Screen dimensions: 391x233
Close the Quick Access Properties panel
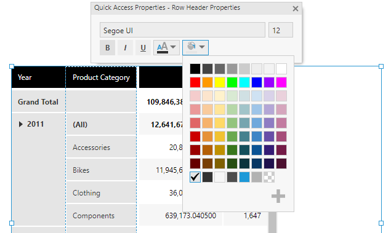coord(296,9)
